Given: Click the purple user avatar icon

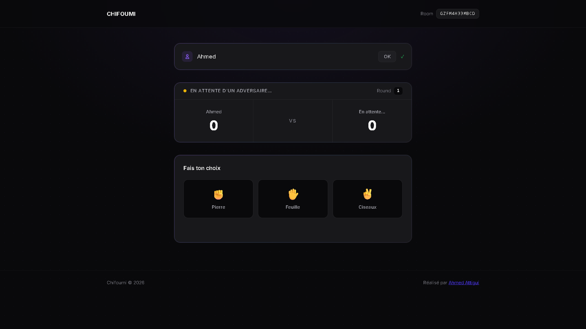Looking at the screenshot, I should pos(187,57).
